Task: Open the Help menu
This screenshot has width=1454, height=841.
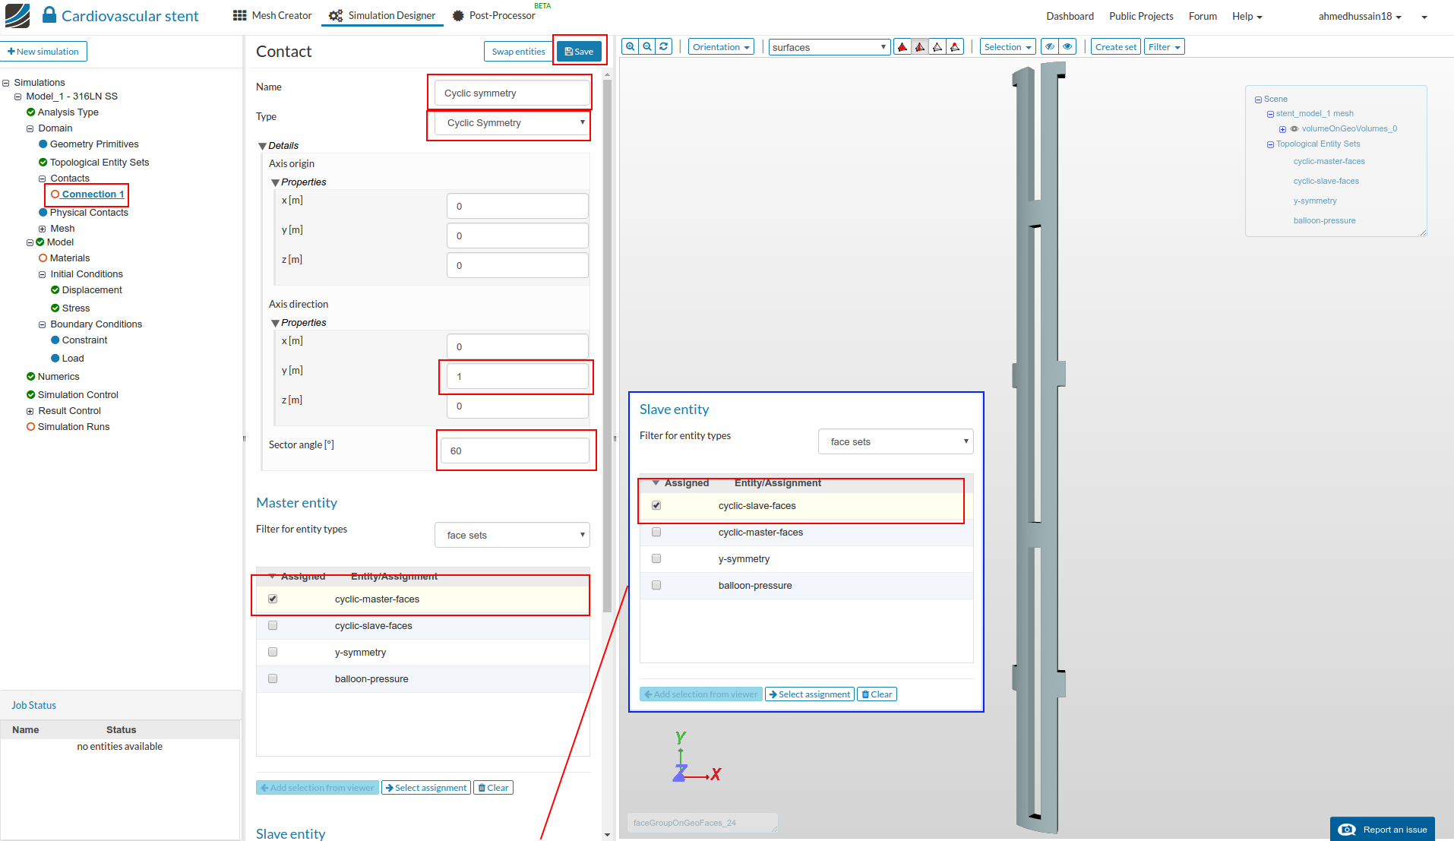Action: (x=1247, y=16)
